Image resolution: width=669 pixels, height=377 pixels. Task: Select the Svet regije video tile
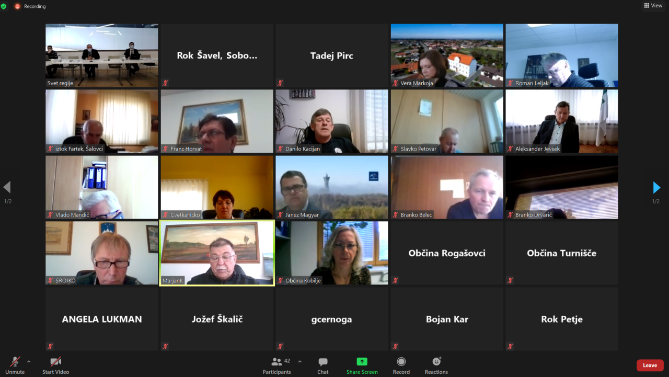(x=102, y=55)
